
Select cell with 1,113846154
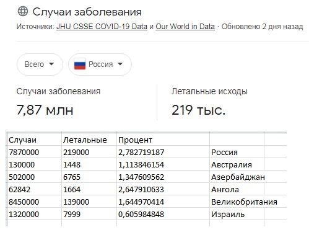click(x=163, y=164)
